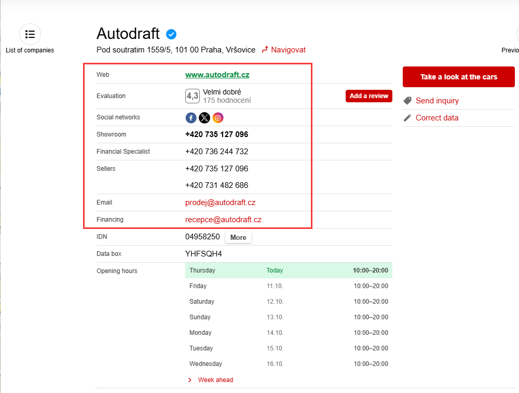The width and height of the screenshot is (519, 393).
Task: Click the Social networks label
Action: (x=118, y=117)
